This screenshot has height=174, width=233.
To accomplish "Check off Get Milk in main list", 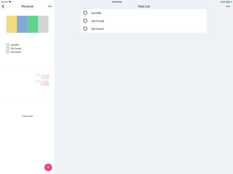I will pyautogui.click(x=85, y=13).
